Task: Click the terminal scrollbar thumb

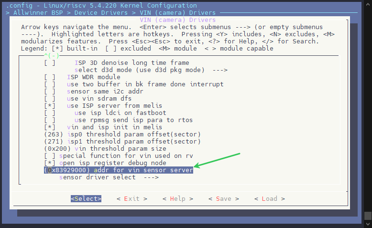Action: coord(368,216)
